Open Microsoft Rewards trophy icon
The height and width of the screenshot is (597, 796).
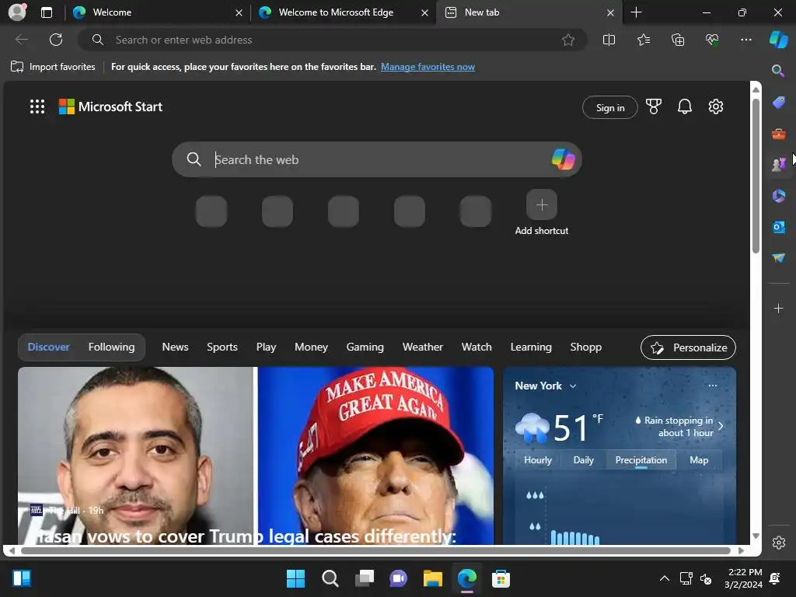coord(653,106)
